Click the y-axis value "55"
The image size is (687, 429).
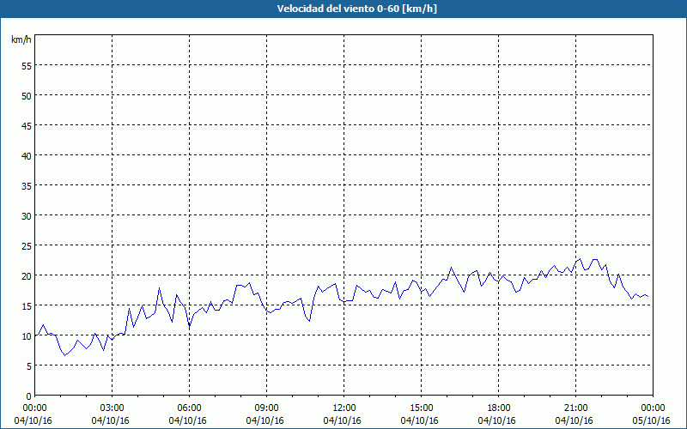27,66
